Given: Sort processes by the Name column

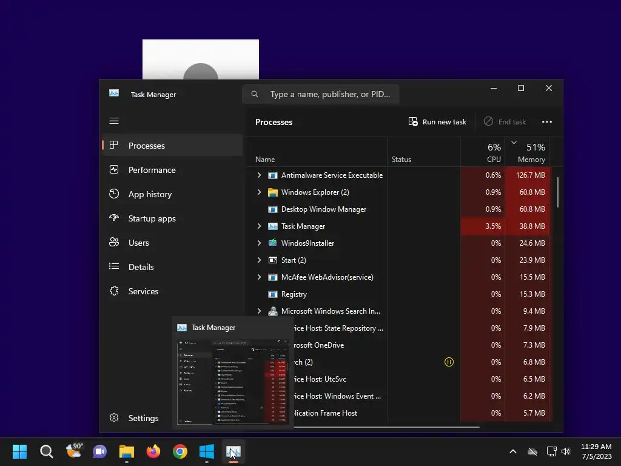Looking at the screenshot, I should tap(265, 160).
